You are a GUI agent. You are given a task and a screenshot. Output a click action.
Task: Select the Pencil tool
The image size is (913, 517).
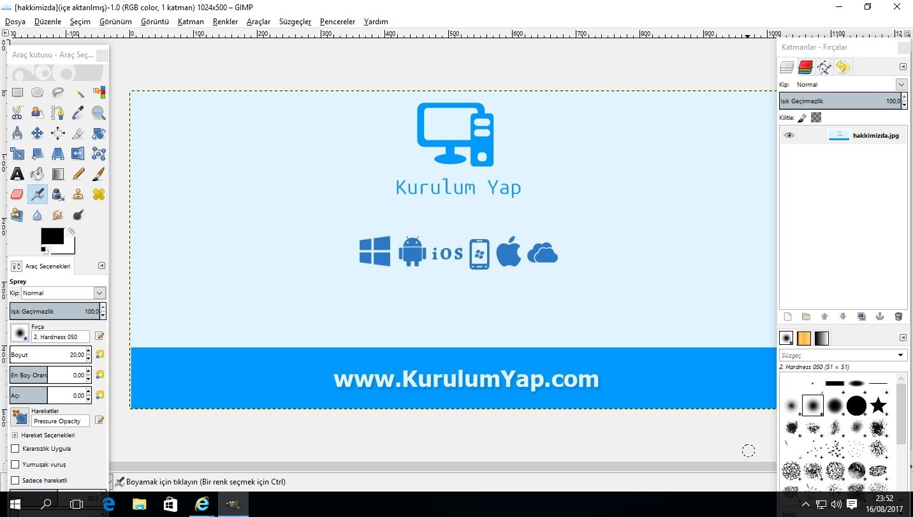78,174
